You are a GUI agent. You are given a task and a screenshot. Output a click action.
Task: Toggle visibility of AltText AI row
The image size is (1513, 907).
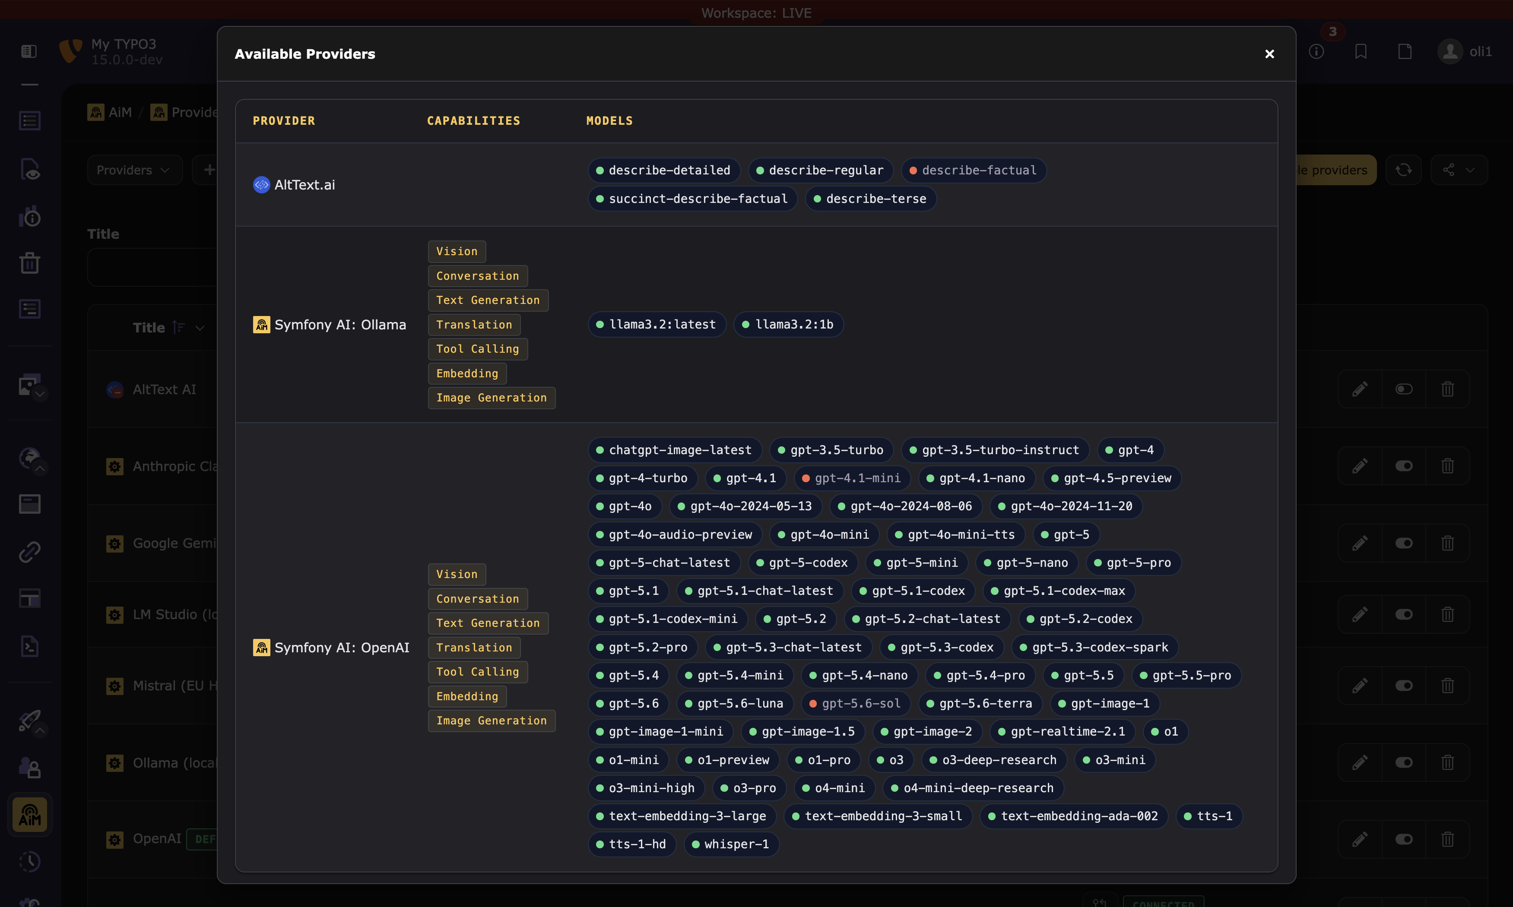pyautogui.click(x=1404, y=389)
